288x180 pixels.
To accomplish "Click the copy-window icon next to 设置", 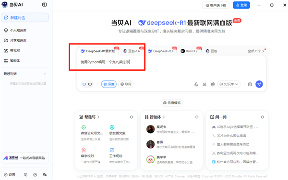I will [x=25, y=175].
